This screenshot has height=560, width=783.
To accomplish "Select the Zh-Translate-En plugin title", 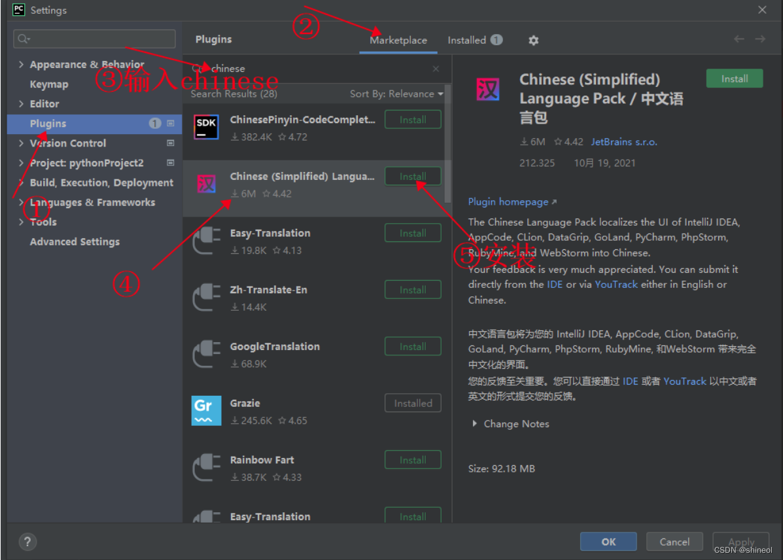I will point(268,290).
